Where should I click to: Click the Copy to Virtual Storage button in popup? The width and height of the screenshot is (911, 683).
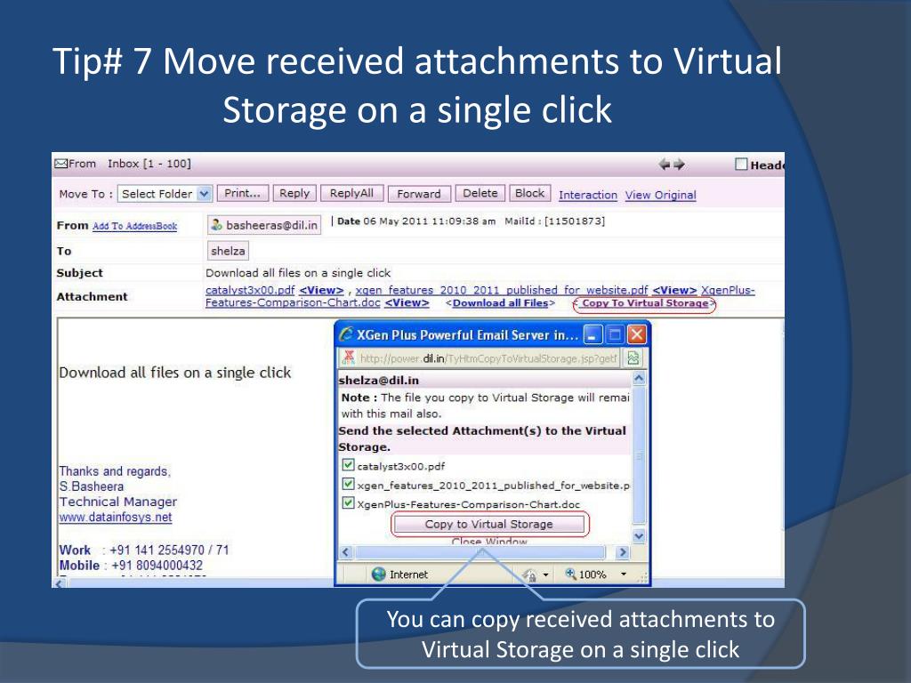489,524
